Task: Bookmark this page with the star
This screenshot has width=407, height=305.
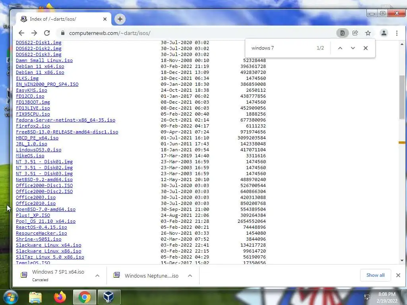Action: coord(368,33)
